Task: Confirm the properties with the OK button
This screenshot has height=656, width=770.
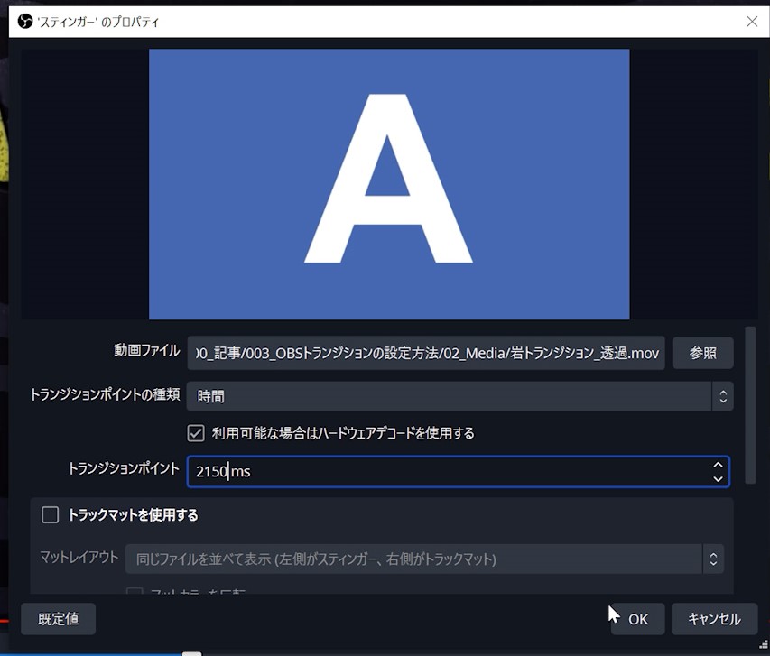Action: click(637, 619)
